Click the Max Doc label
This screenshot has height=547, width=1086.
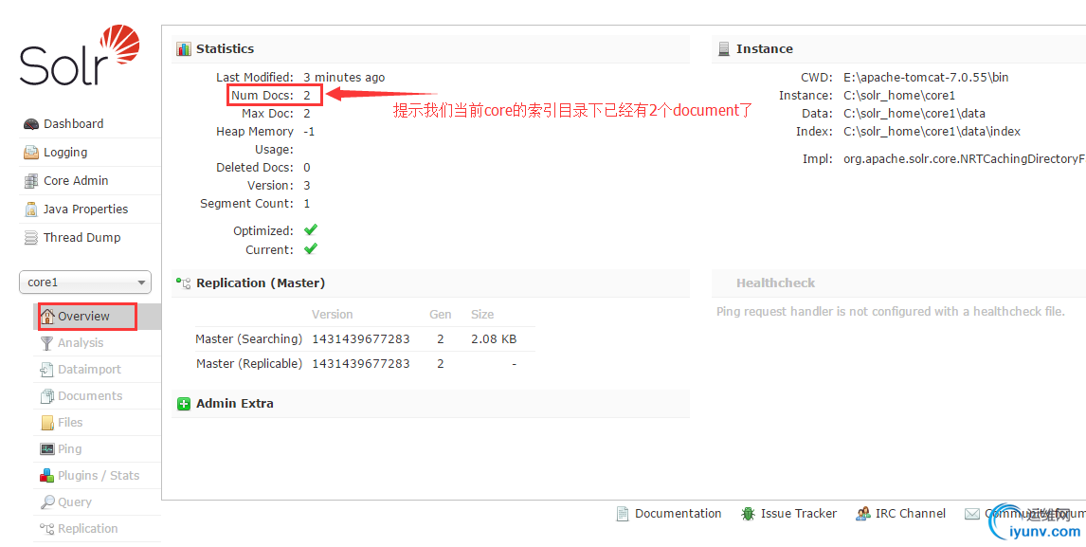click(x=267, y=114)
